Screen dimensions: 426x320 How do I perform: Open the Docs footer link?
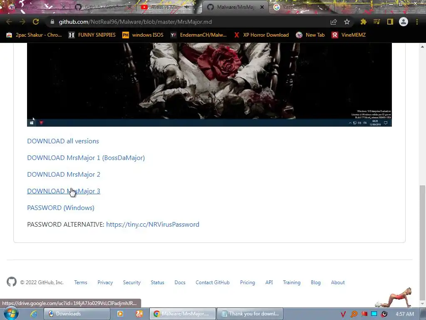(x=180, y=282)
